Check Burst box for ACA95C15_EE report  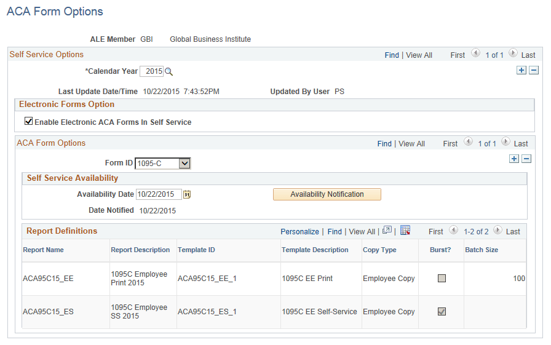tap(442, 278)
